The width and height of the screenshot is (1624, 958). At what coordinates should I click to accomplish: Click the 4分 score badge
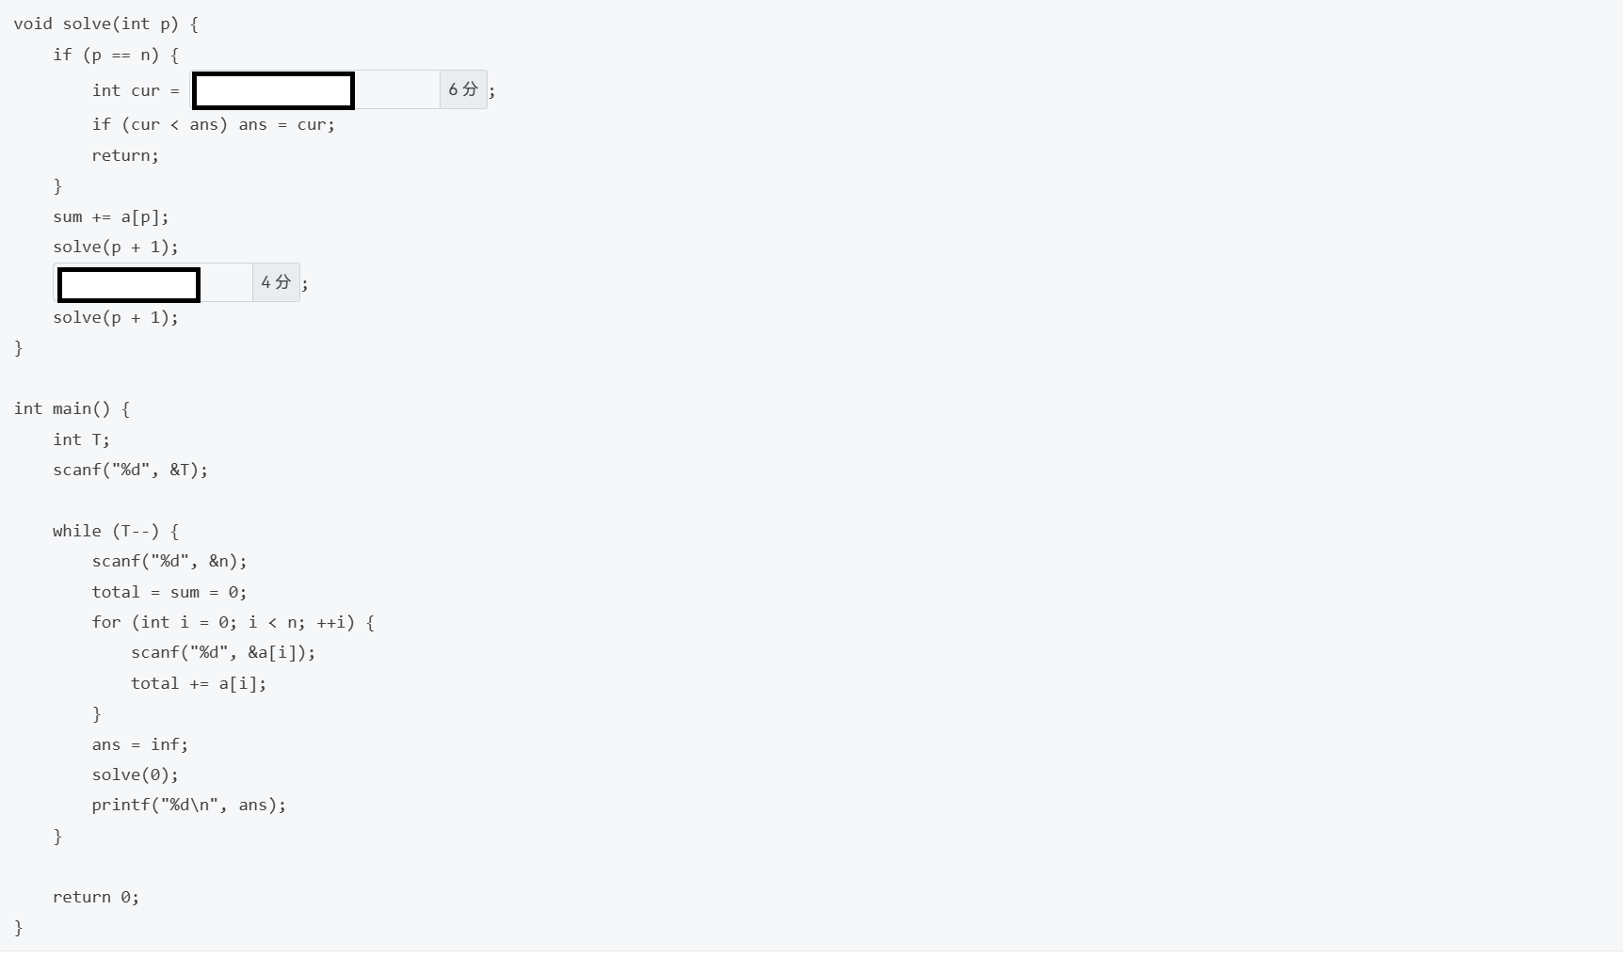[x=276, y=282]
